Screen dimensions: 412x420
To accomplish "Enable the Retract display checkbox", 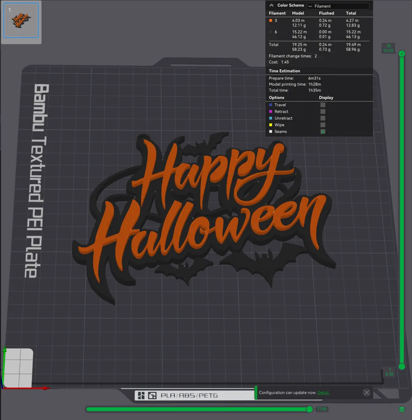I will pos(323,111).
